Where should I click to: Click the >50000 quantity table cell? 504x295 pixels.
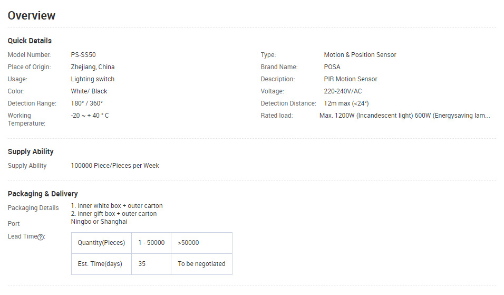click(x=188, y=243)
